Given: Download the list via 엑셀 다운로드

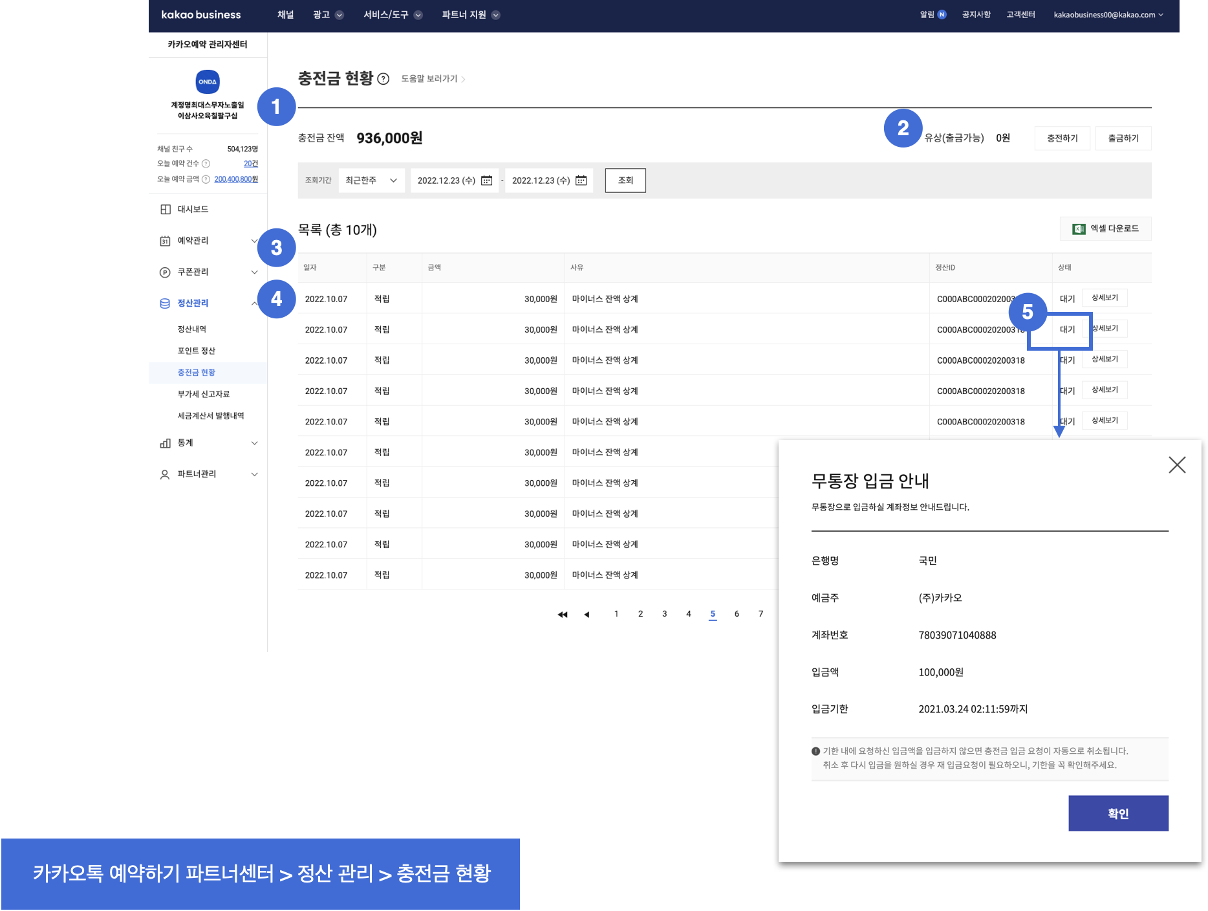Looking at the screenshot, I should pyautogui.click(x=1105, y=229).
